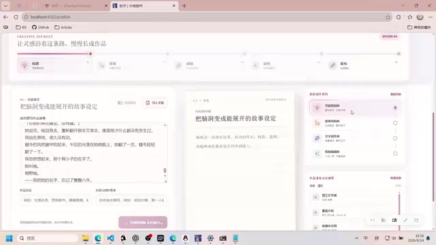Click the story textarea scroll-up arrow
Screen dimensions: 436x245
click(165, 125)
